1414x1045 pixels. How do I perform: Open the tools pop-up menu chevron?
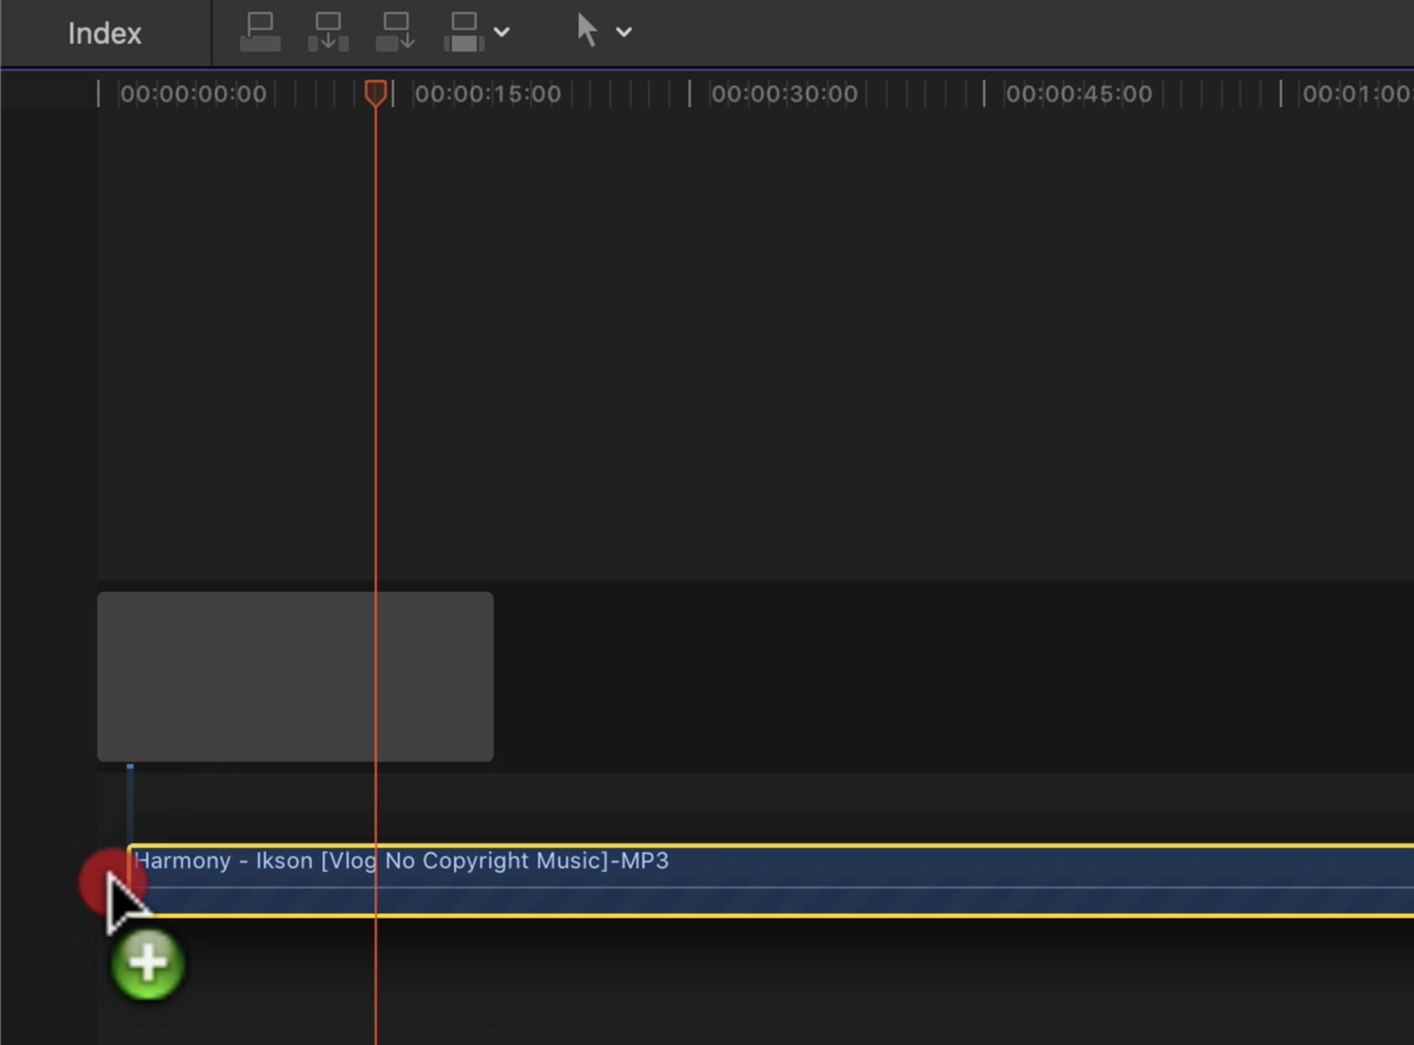624,32
